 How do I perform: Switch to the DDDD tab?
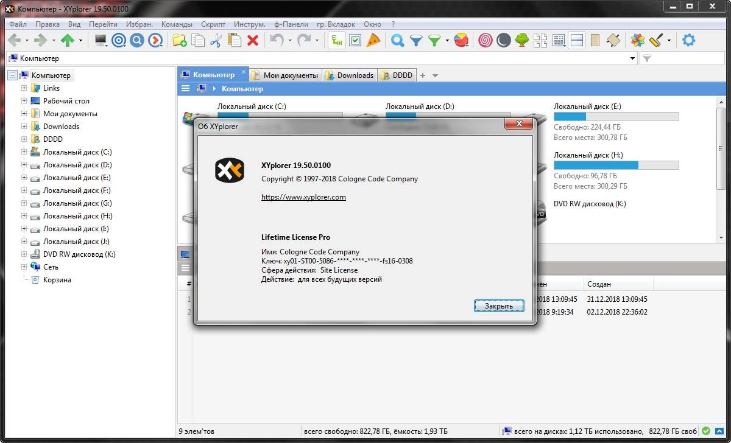397,75
